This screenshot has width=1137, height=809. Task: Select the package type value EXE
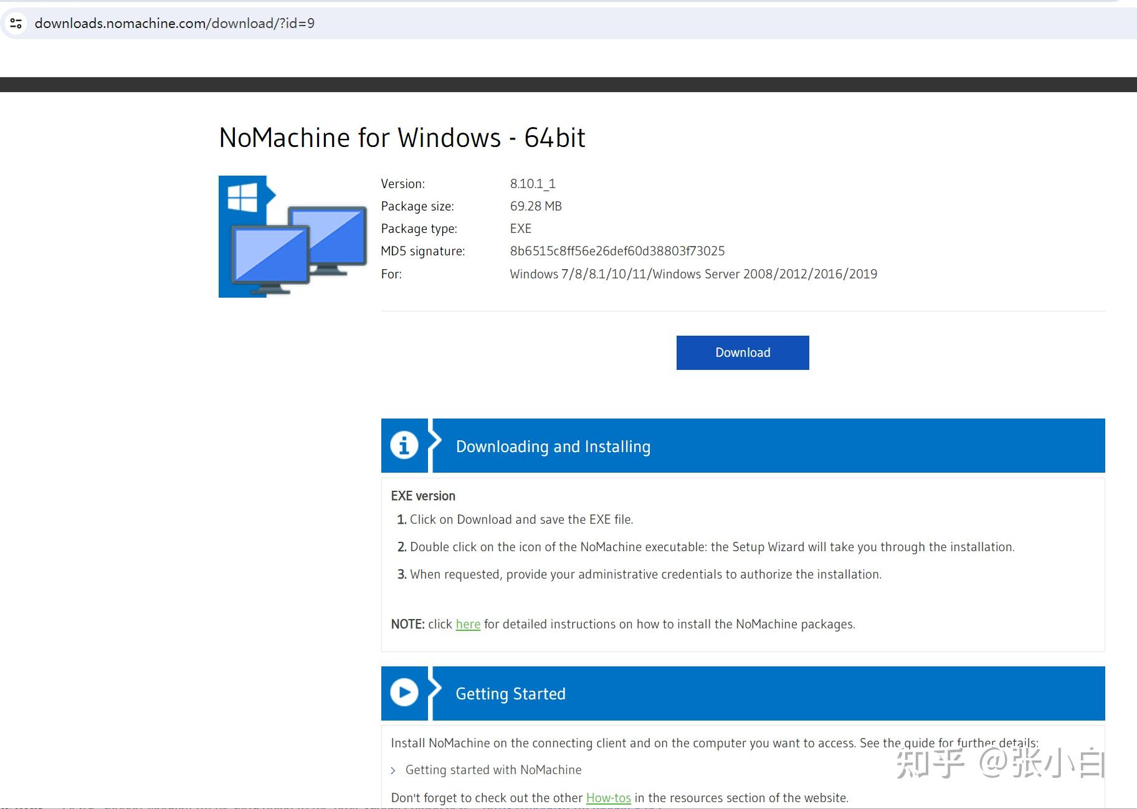pyautogui.click(x=521, y=229)
